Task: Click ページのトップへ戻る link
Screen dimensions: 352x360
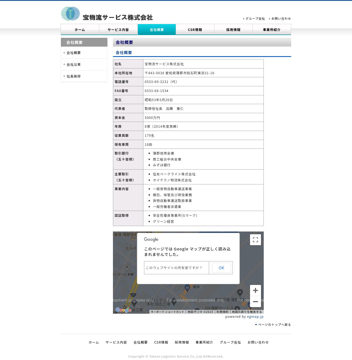Action: tap(273, 325)
